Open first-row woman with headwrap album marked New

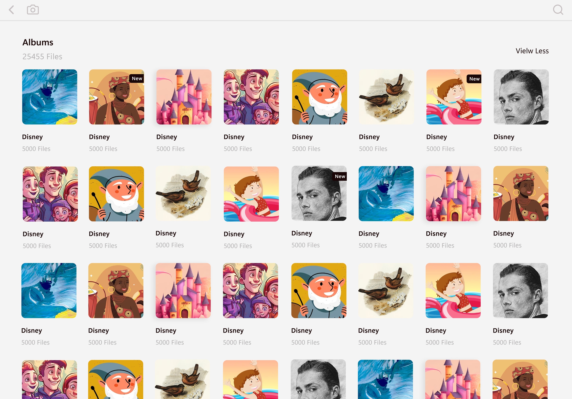117,97
